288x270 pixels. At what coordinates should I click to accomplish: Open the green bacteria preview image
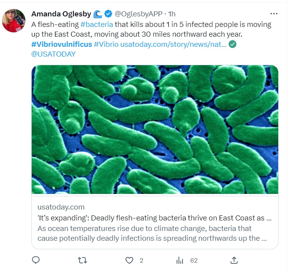(155, 130)
